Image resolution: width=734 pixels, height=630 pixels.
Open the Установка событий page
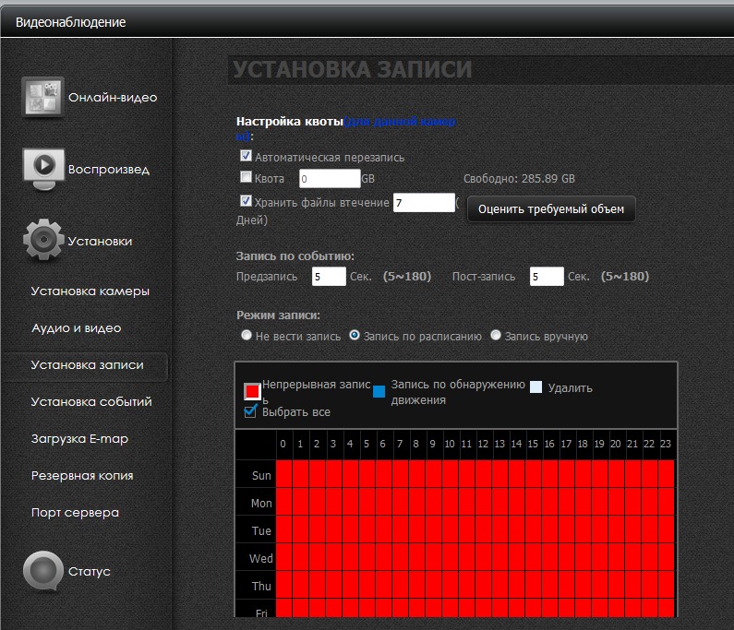point(90,402)
